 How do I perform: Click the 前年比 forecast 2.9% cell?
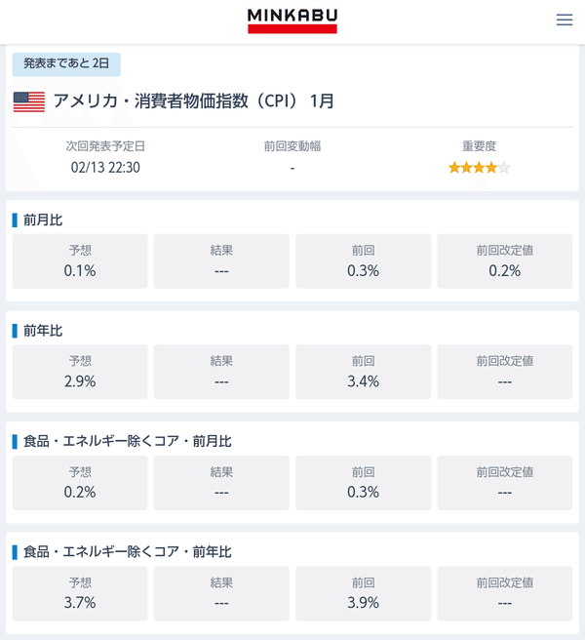pos(80,372)
